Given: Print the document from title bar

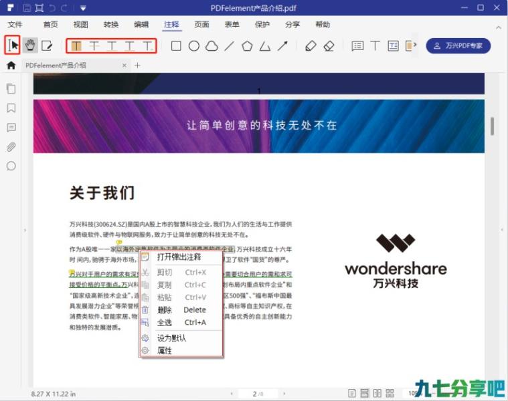Looking at the screenshot, I should point(39,8).
